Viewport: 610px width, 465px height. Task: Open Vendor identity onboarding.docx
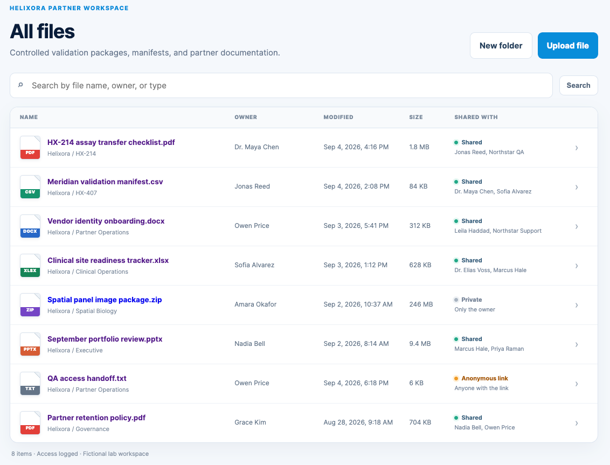[106, 221]
